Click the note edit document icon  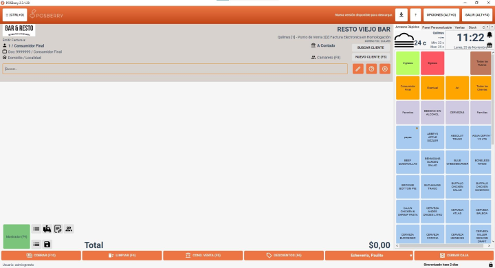click(58, 229)
